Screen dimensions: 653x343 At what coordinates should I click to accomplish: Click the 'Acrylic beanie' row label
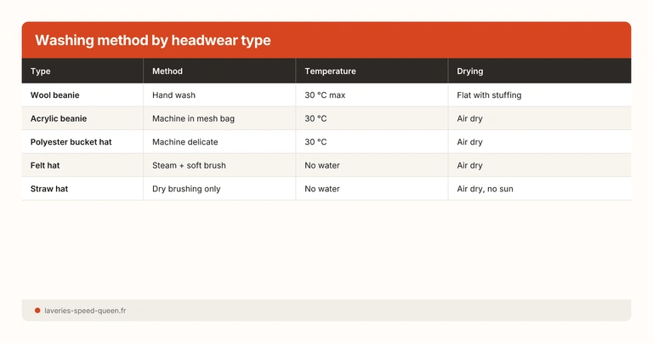coord(59,118)
